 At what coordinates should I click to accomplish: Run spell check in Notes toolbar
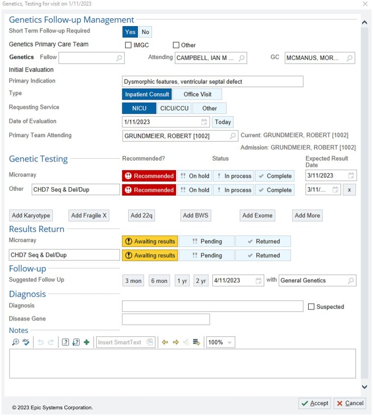[x=26, y=342]
